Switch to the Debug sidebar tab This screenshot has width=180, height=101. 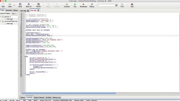point(15,10)
